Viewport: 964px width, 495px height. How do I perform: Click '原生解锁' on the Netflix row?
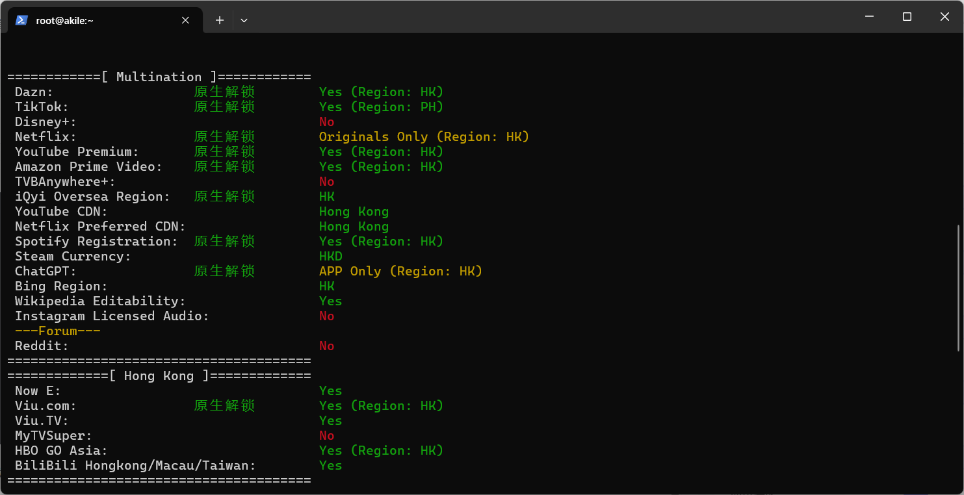coord(224,136)
